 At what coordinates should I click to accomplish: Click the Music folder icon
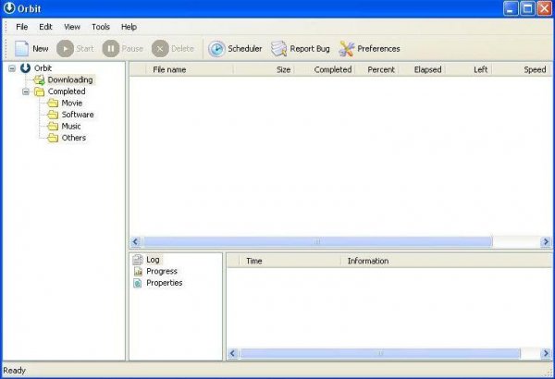point(53,127)
